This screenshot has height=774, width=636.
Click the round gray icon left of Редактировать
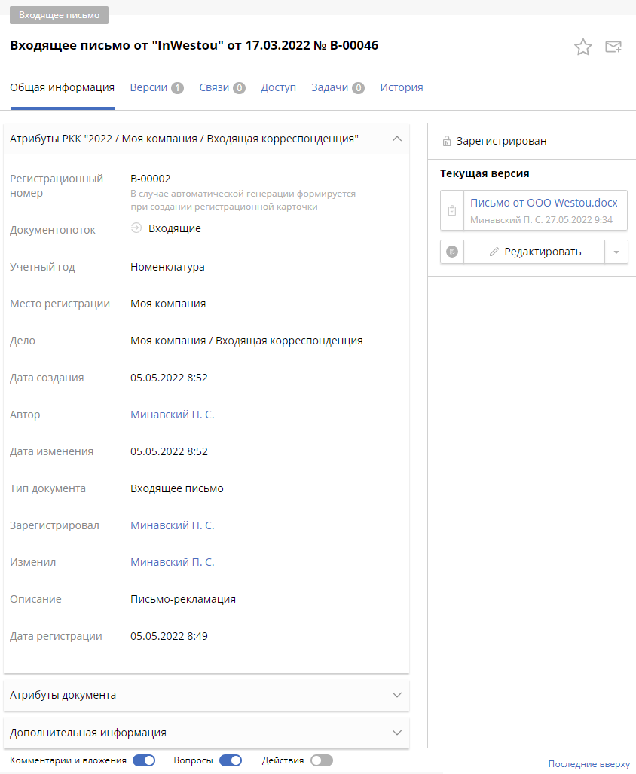pos(452,252)
